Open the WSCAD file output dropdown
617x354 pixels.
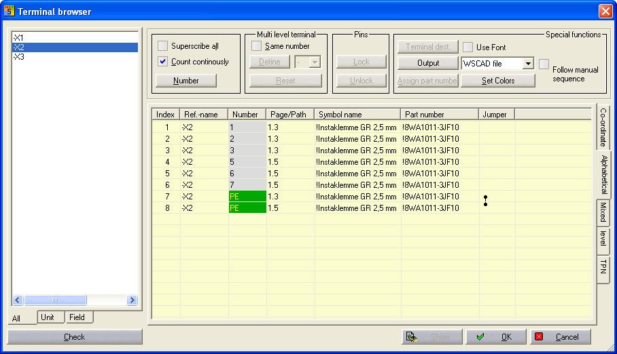pos(528,63)
